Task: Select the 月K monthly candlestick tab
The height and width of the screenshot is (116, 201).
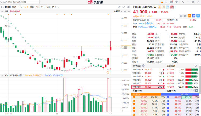Action: click(x=37, y=7)
